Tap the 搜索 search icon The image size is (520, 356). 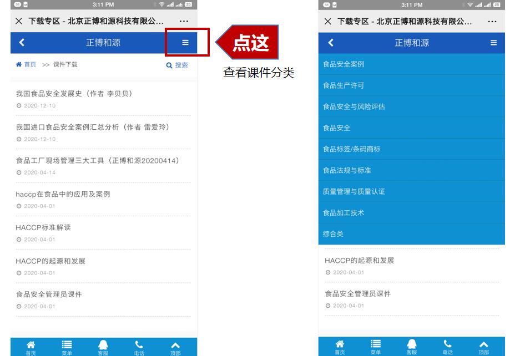[177, 65]
